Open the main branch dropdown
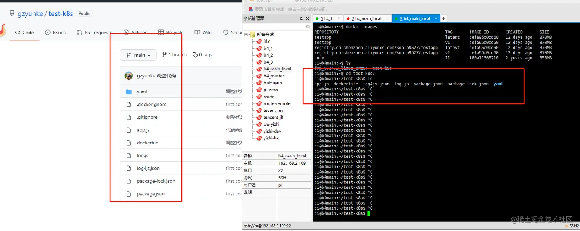580x231 pixels. [x=138, y=55]
